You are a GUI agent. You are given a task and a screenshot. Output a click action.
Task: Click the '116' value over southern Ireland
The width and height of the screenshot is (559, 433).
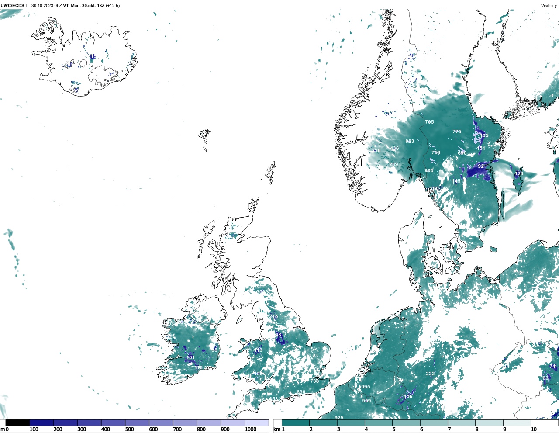click(x=199, y=367)
